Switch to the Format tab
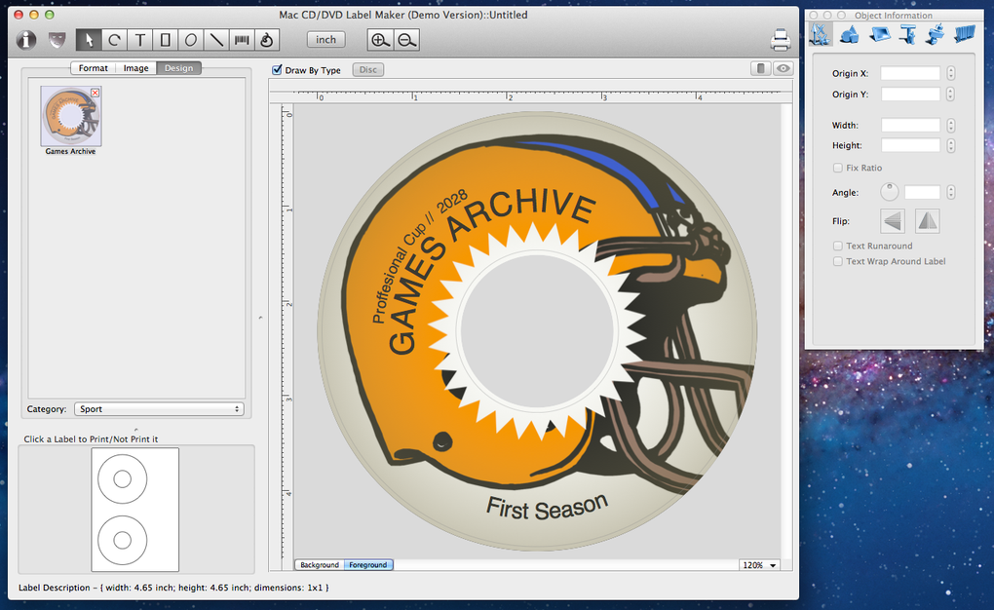This screenshot has height=610, width=994. tap(94, 68)
